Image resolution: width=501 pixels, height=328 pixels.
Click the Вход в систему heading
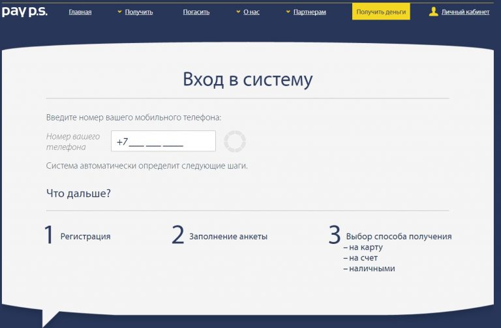coord(248,79)
